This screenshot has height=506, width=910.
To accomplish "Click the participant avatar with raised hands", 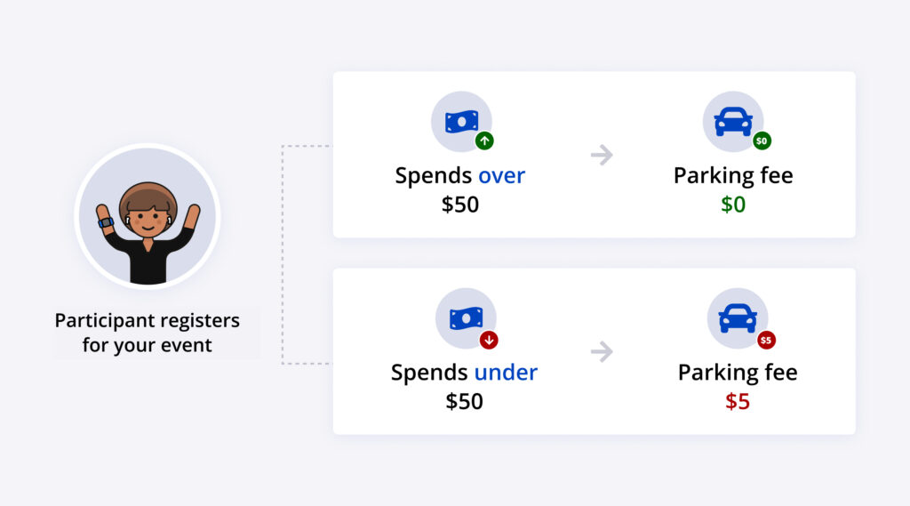I will coord(148,217).
